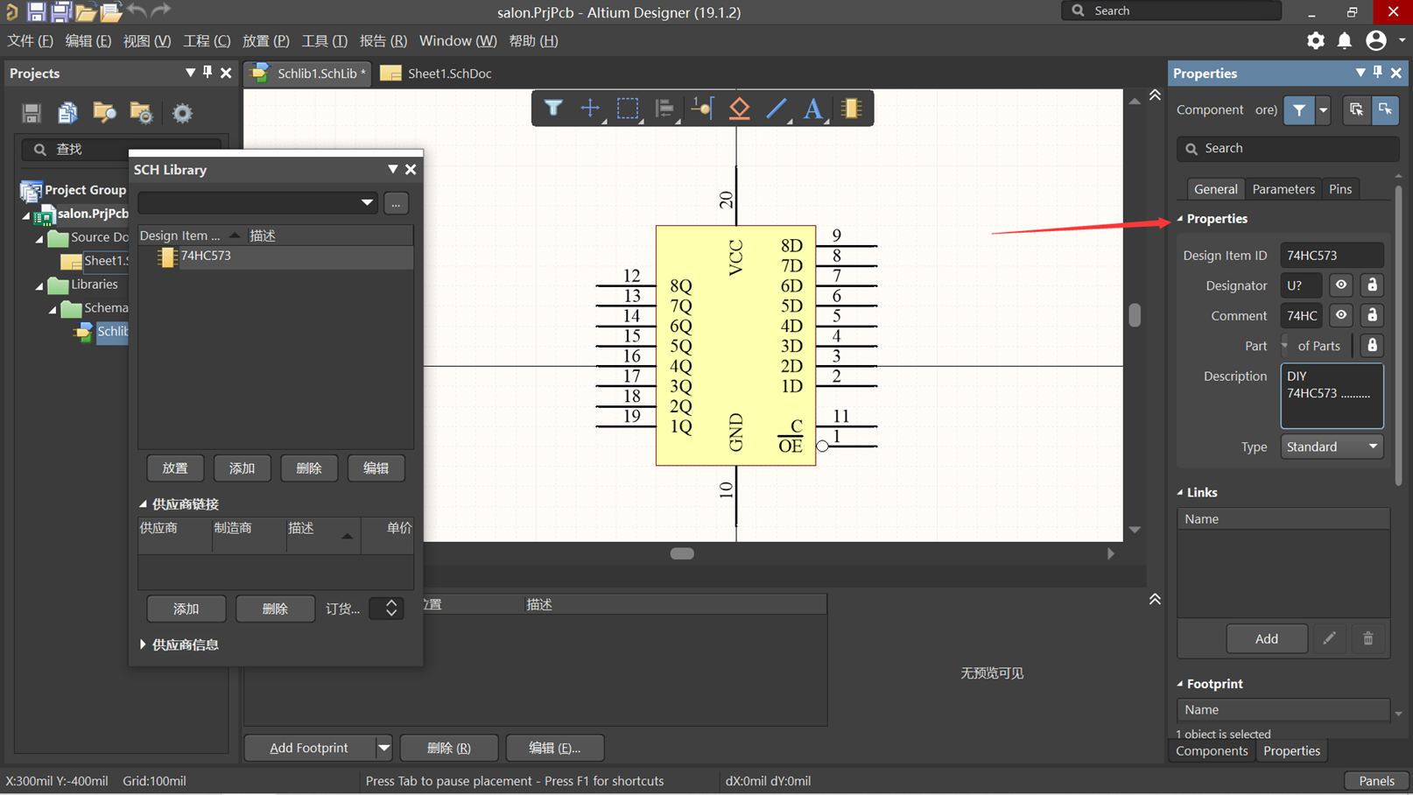Click the Add button under Links

1267,639
